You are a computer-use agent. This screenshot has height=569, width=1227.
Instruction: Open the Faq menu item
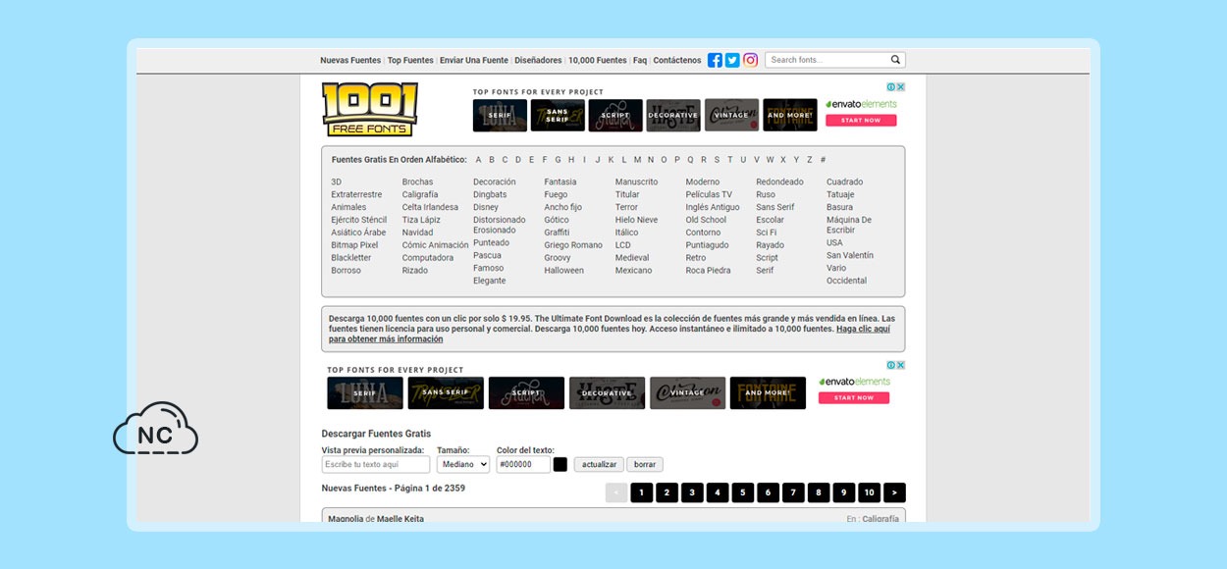coord(640,61)
